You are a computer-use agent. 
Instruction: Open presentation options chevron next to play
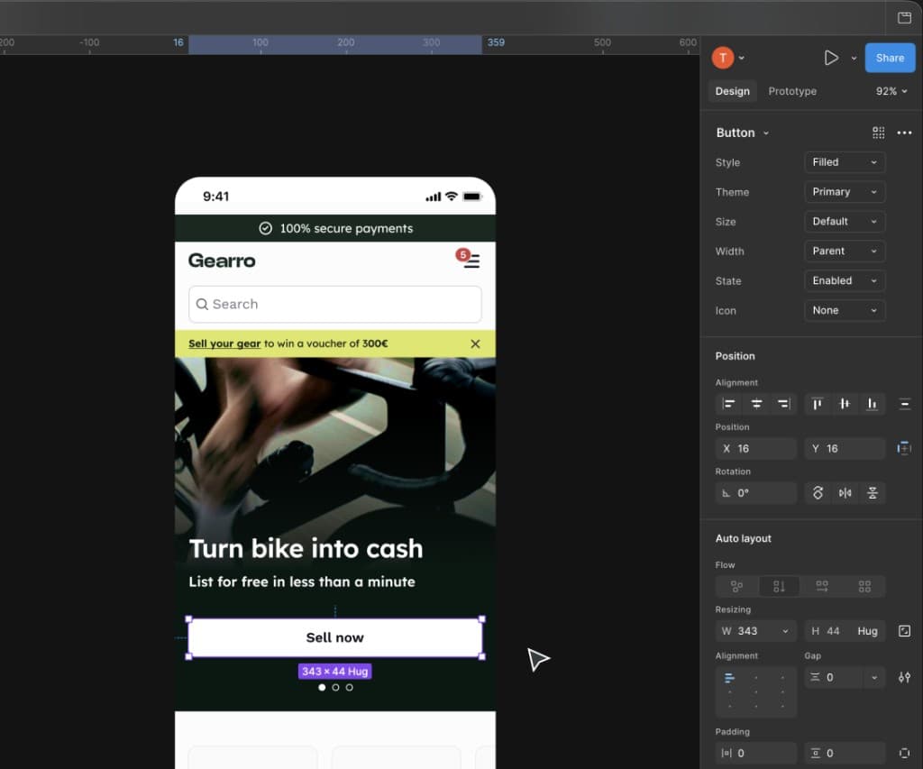pos(854,59)
